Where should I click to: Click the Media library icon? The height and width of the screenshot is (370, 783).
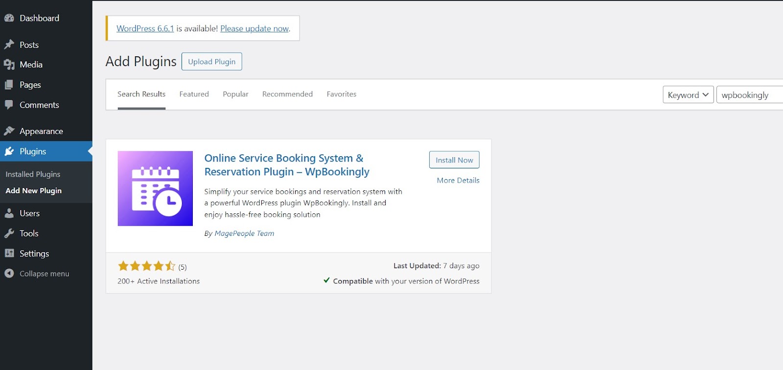(x=9, y=65)
